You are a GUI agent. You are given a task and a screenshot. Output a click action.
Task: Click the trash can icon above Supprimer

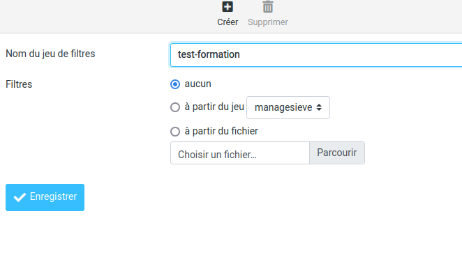268,7
